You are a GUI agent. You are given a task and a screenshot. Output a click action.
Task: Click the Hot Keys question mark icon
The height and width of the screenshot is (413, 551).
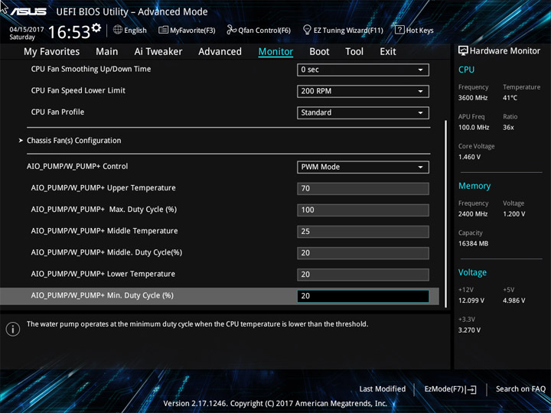pos(399,30)
